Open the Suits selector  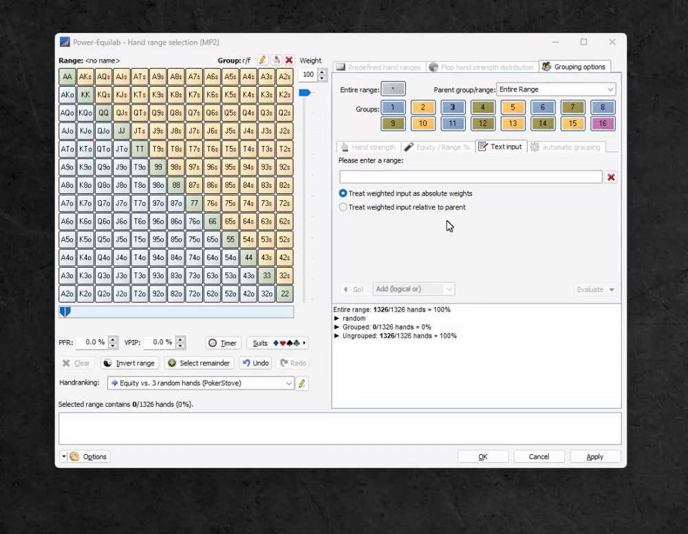(278, 343)
